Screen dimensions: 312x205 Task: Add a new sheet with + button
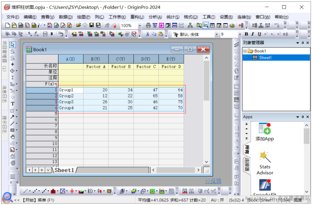pos(42,170)
